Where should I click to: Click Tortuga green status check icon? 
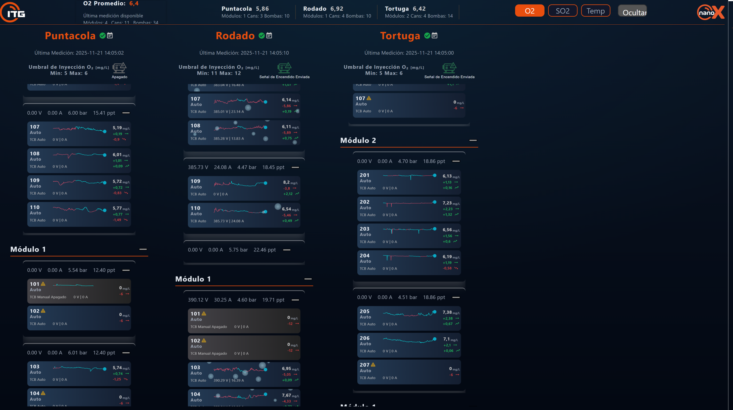coord(427,36)
